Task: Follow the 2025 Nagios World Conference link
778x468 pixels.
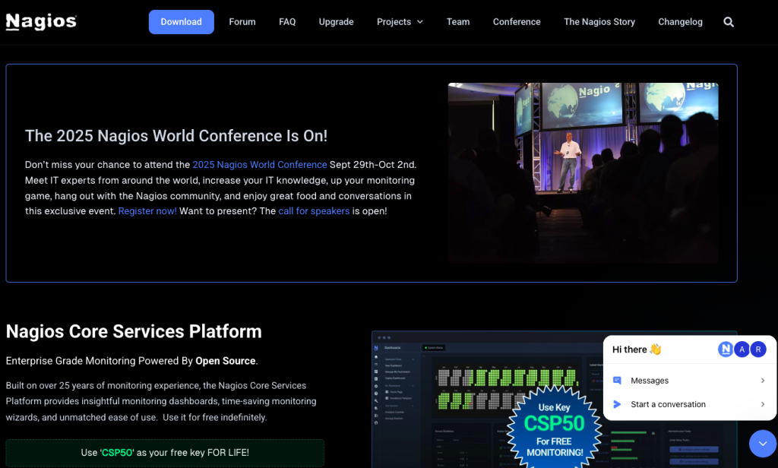Action: coord(260,165)
